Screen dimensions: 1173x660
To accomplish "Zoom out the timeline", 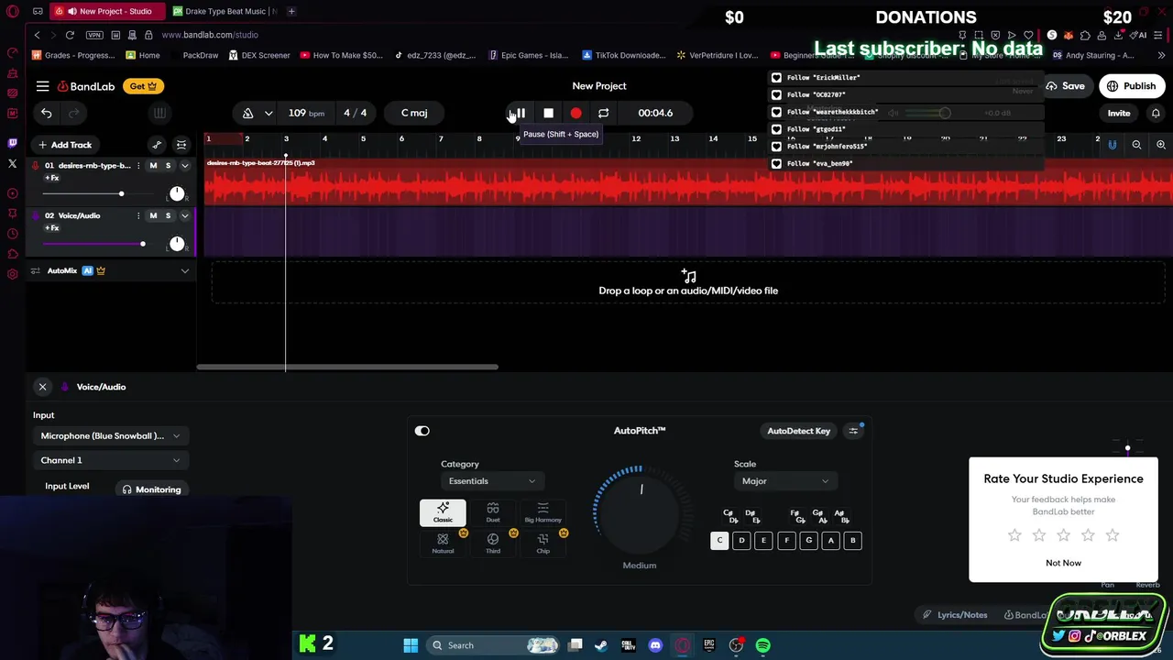I will click(x=1136, y=145).
